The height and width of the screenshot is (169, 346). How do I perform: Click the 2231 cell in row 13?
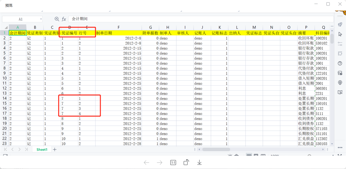click(322, 93)
